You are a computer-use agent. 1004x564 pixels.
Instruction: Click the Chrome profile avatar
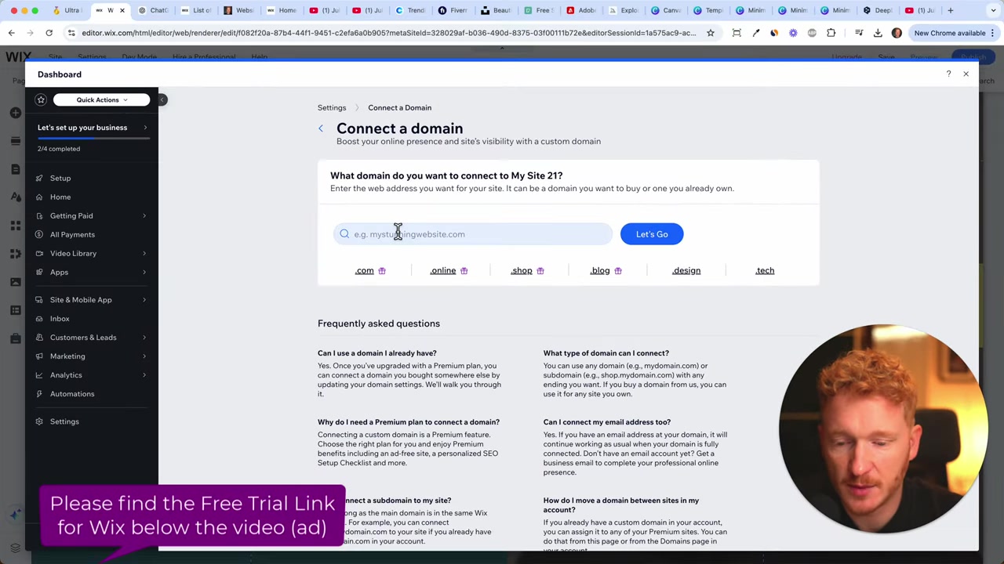(x=897, y=33)
